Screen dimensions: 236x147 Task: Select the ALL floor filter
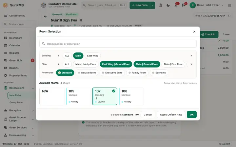click(67, 64)
